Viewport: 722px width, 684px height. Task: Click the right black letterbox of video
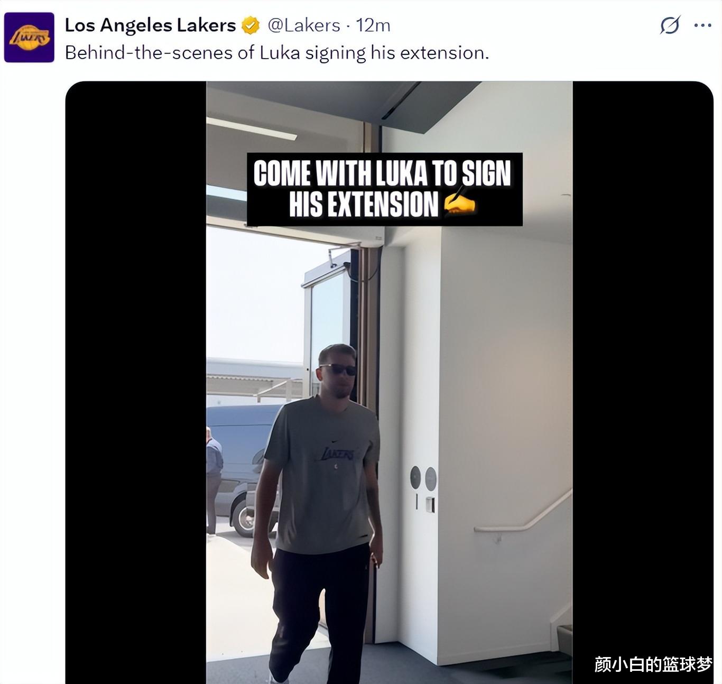coord(643,382)
